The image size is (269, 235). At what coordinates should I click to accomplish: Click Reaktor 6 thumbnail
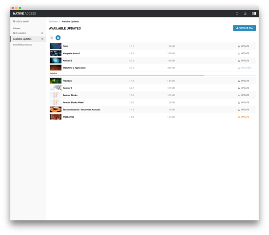pos(56,88)
